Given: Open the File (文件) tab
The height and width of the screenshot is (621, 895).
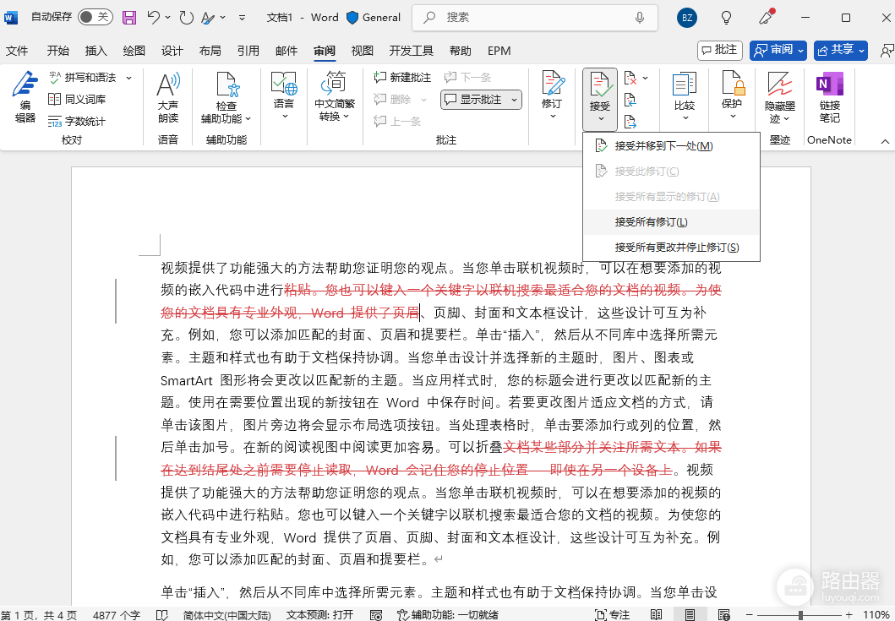Looking at the screenshot, I should point(17,51).
